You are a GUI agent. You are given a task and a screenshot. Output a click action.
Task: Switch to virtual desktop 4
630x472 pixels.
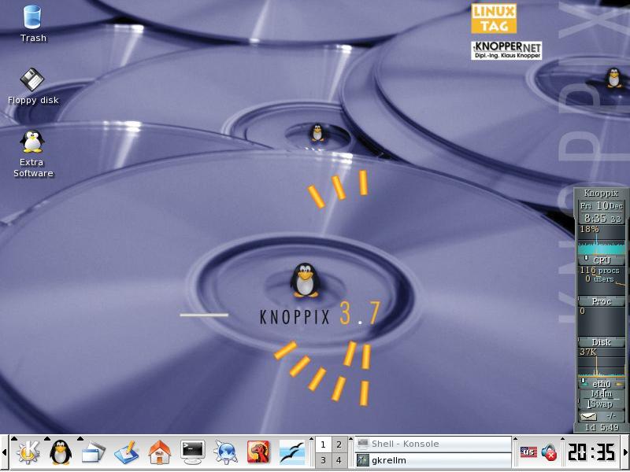click(x=339, y=460)
